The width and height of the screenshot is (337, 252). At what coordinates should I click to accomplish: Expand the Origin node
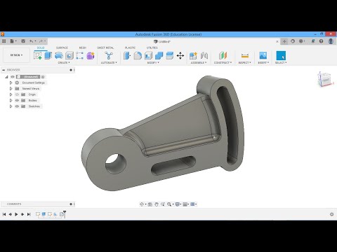(11, 94)
